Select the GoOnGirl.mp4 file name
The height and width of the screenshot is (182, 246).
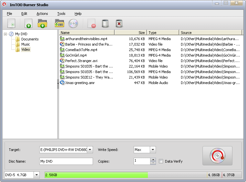[76, 55]
